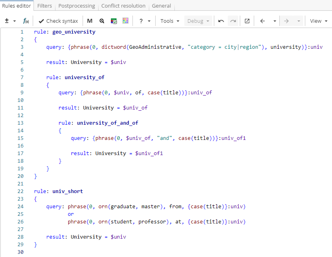Click the back navigation arrow
332x257 pixels.
[x=262, y=21]
